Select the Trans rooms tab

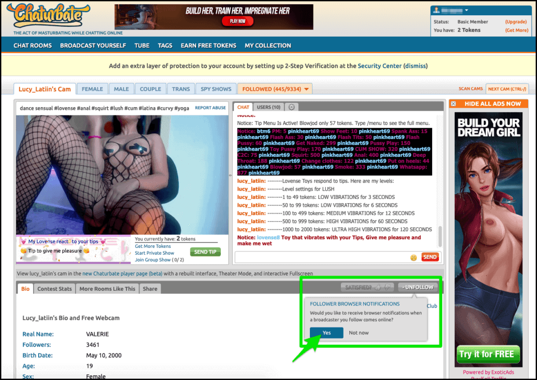pos(181,89)
